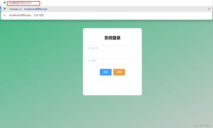Focus the 密码 password field

[112, 61]
